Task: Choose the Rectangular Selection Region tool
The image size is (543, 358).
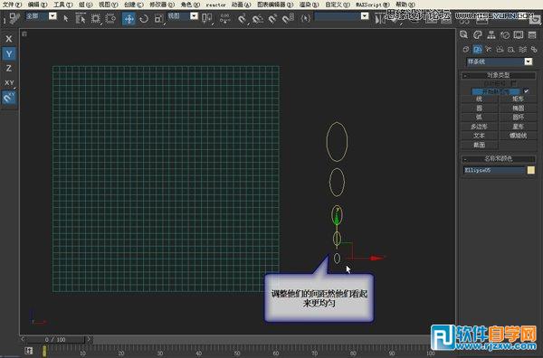Action: (x=96, y=18)
